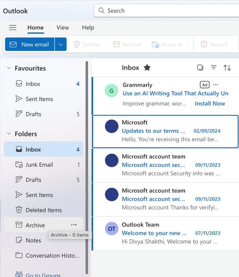Image resolution: width=239 pixels, height=277 pixels.
Task: Click the OT Outlook Team avatar
Action: (x=112, y=229)
